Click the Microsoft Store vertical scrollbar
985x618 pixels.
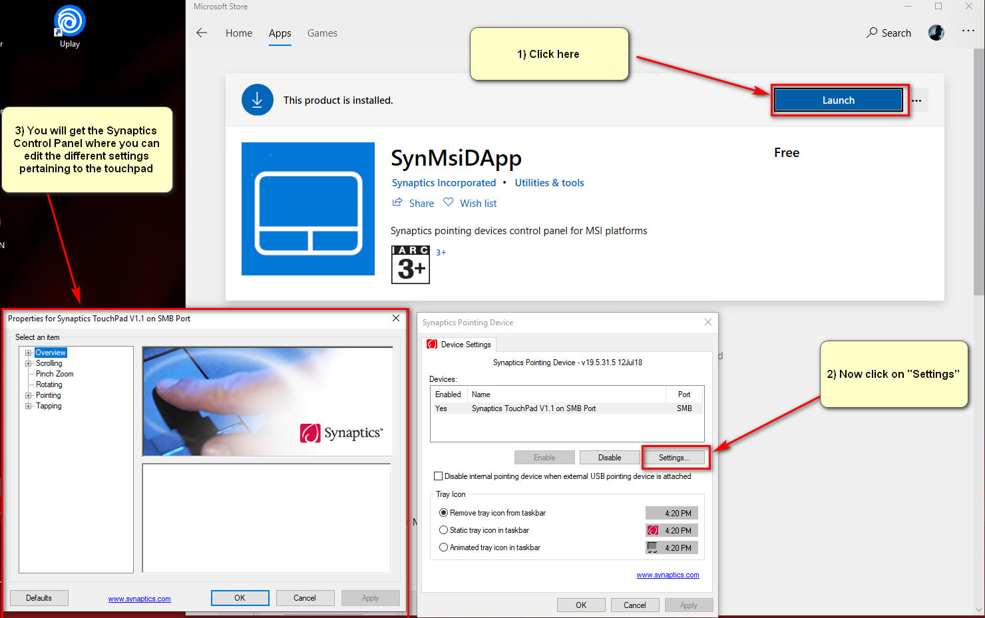(978, 172)
